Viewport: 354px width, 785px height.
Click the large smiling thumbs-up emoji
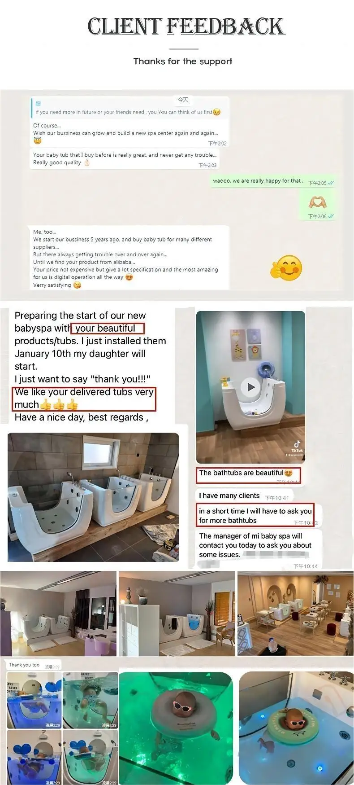(x=286, y=267)
